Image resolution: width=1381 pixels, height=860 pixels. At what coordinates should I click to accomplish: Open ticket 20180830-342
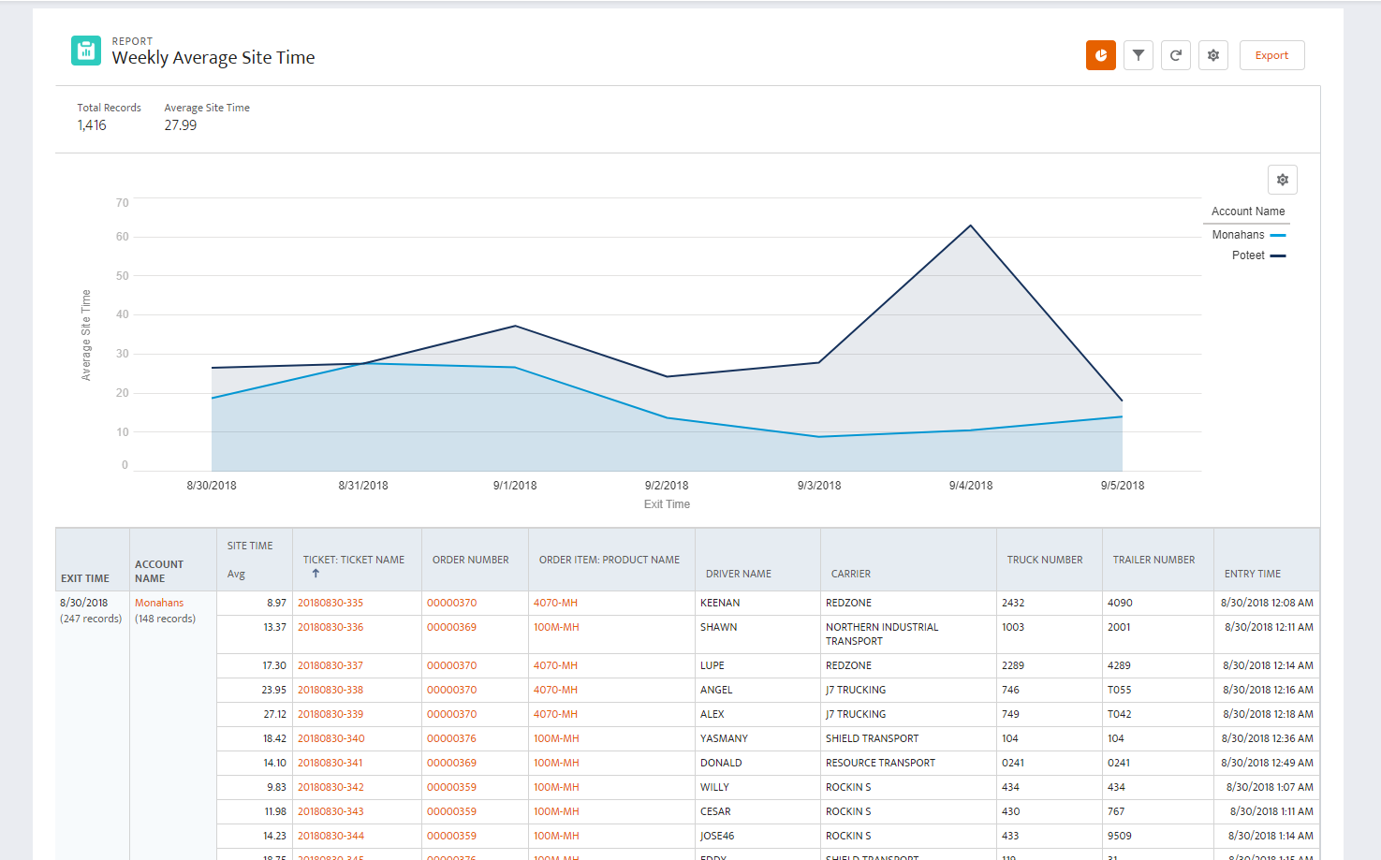331,787
